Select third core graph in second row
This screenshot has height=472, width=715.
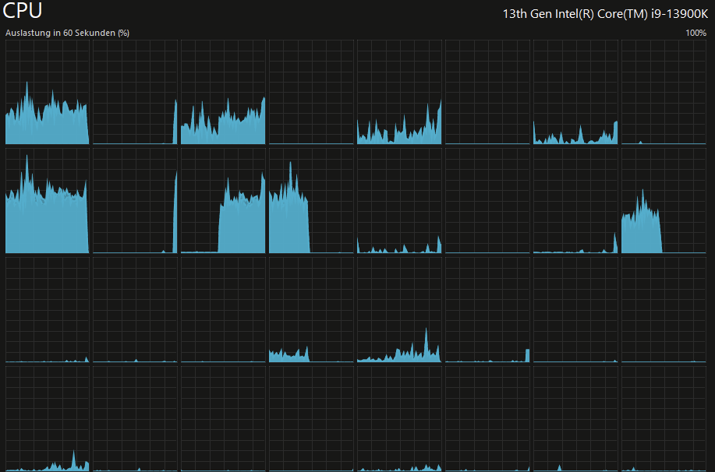coord(224,201)
